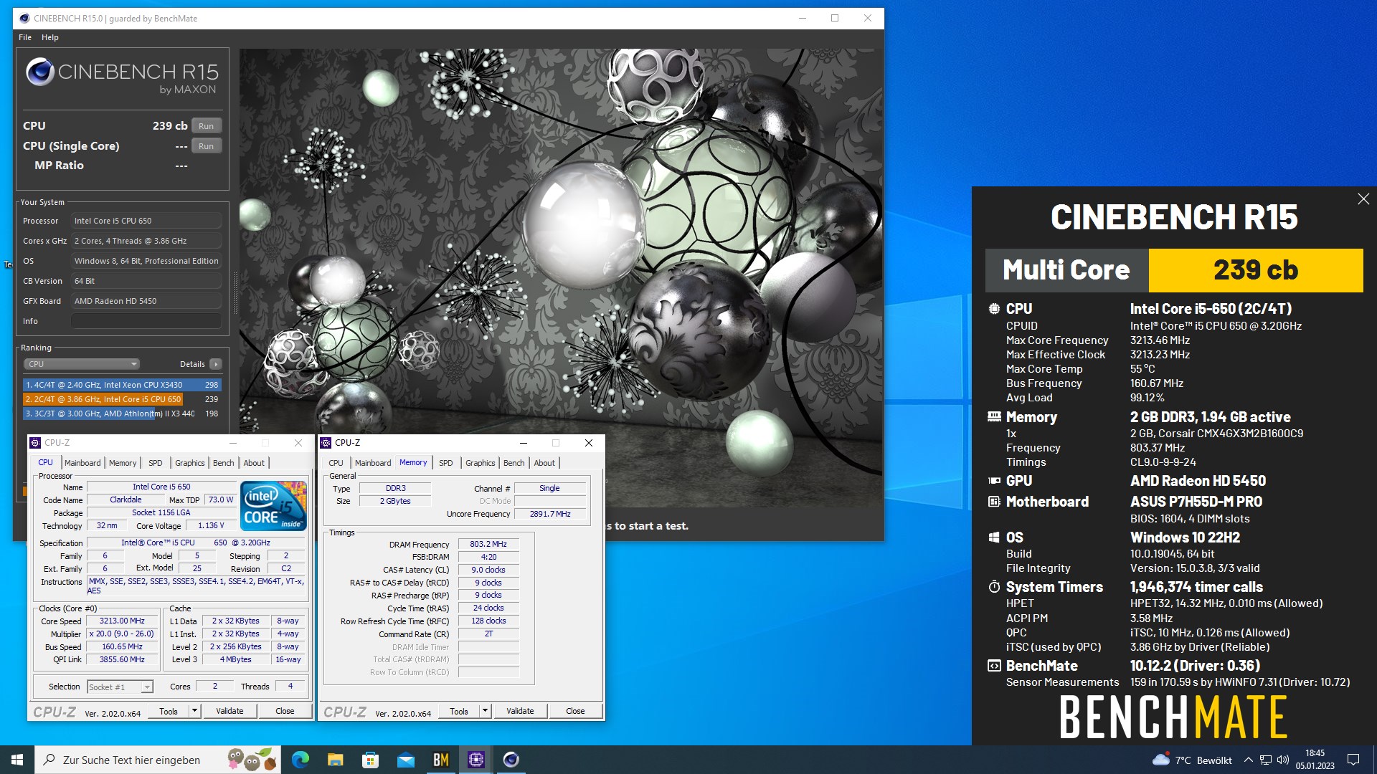1377x774 pixels.
Task: Expand Tools dropdown arrow in right CPU-Z
Action: pos(485,711)
